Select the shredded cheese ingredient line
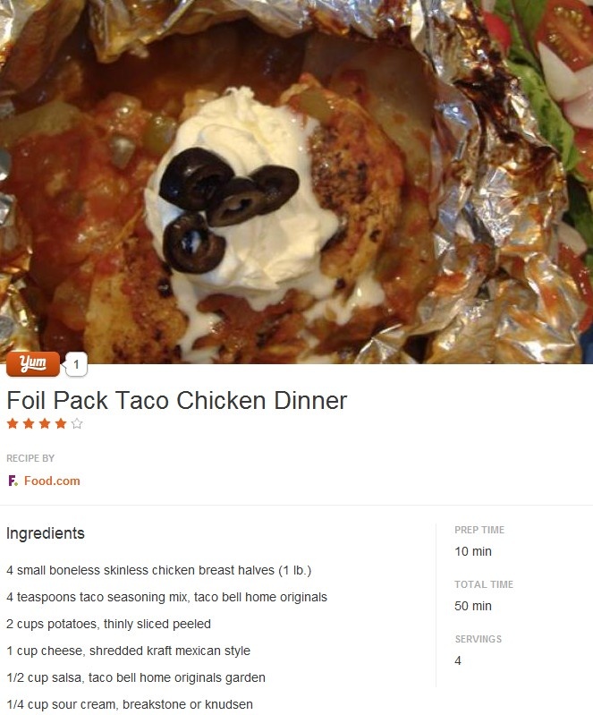Screen dimensions: 593x715 [128, 651]
